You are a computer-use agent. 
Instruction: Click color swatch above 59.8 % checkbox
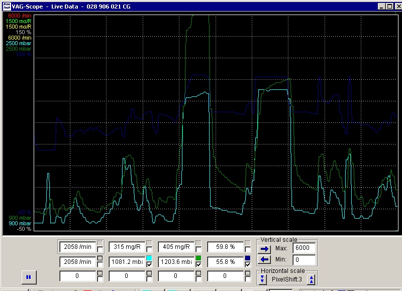coord(248,243)
